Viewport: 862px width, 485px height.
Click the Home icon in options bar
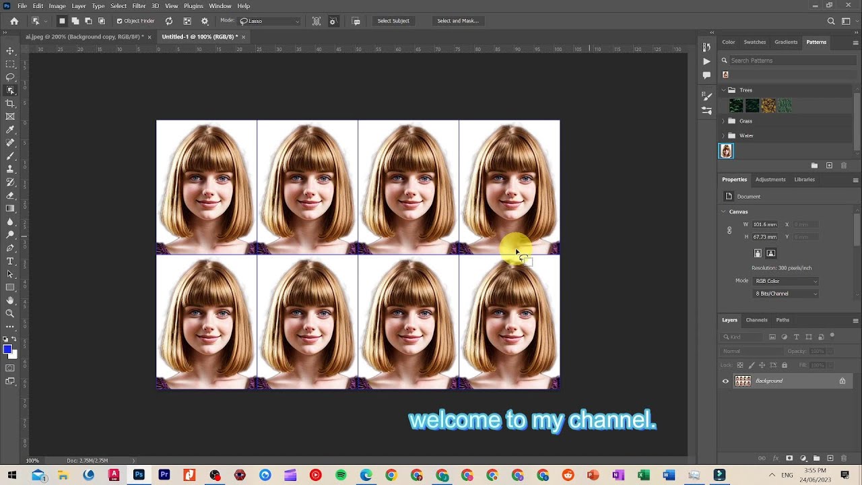[x=14, y=21]
